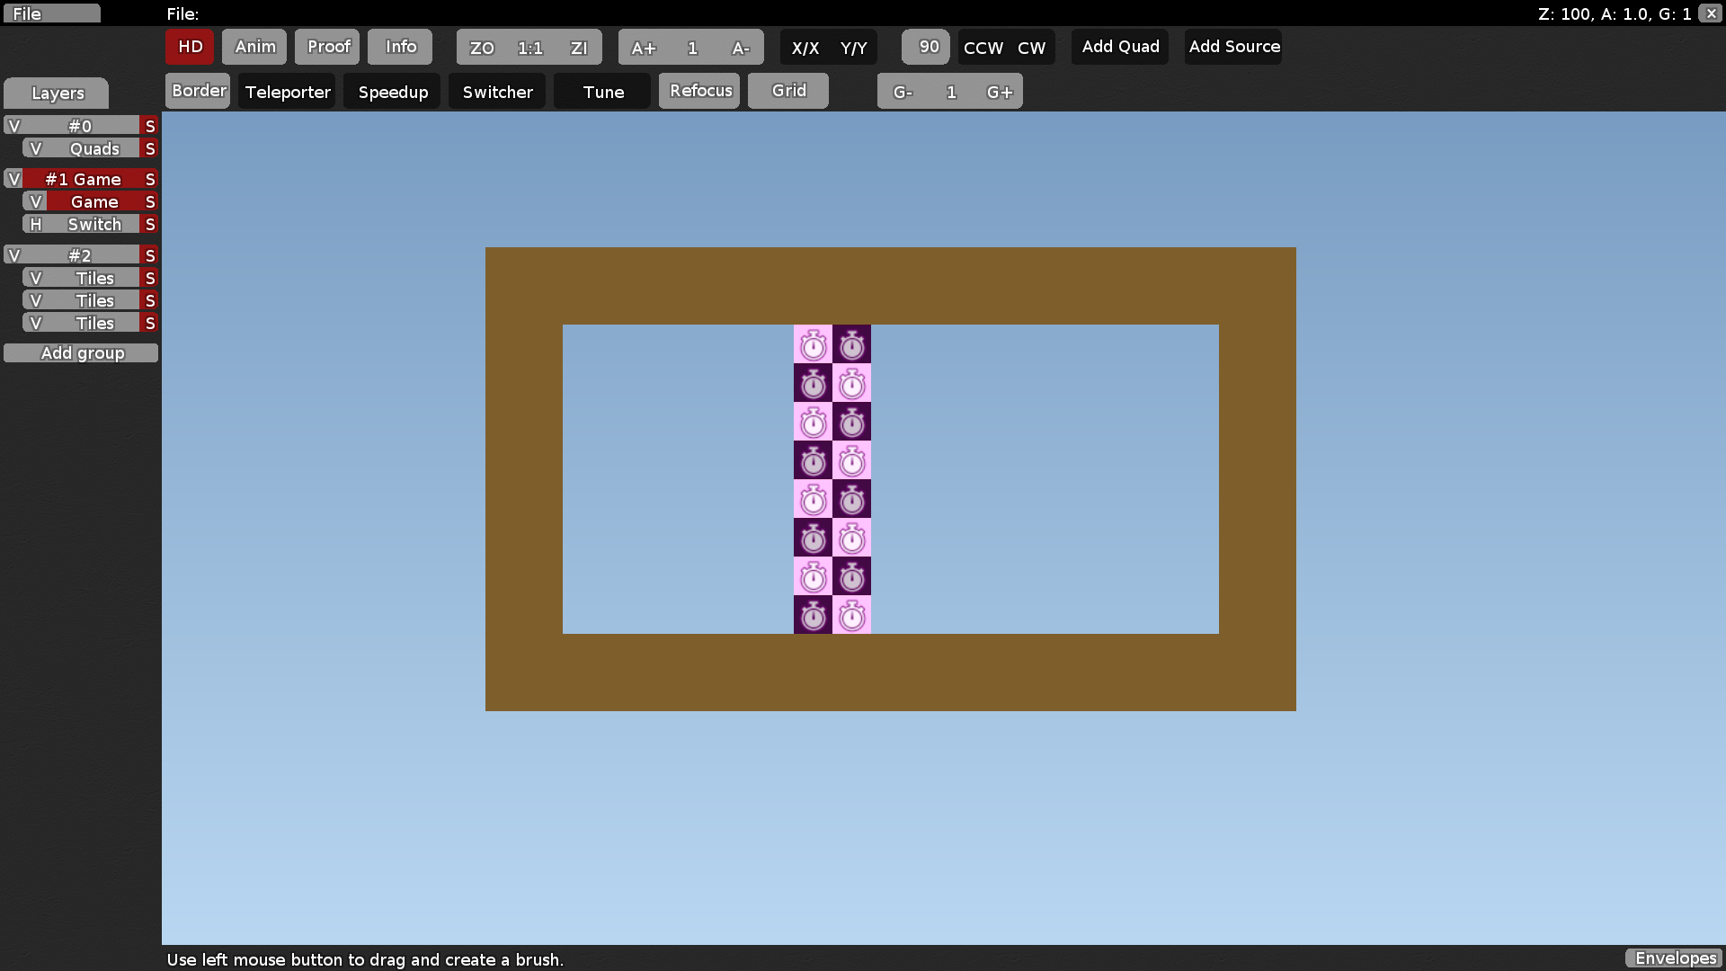Reset zoom with the 1:1 button
The height and width of the screenshot is (971, 1726).
tap(530, 48)
